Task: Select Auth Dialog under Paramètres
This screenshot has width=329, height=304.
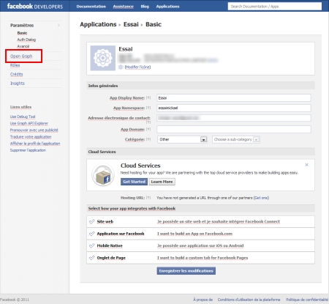Action: click(x=26, y=40)
